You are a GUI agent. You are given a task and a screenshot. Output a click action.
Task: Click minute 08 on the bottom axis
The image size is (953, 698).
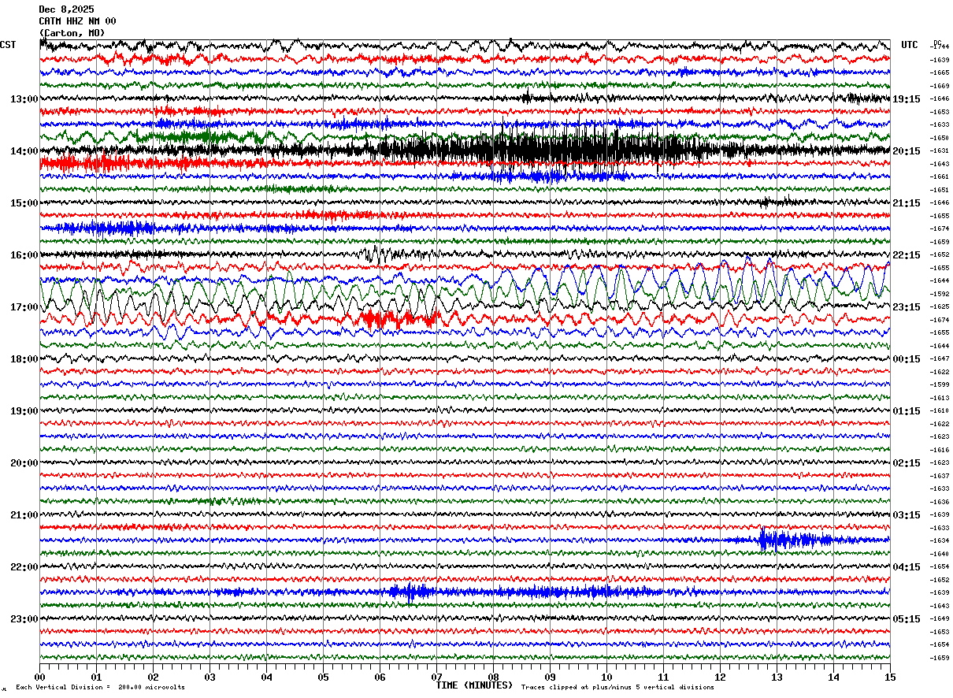493,677
